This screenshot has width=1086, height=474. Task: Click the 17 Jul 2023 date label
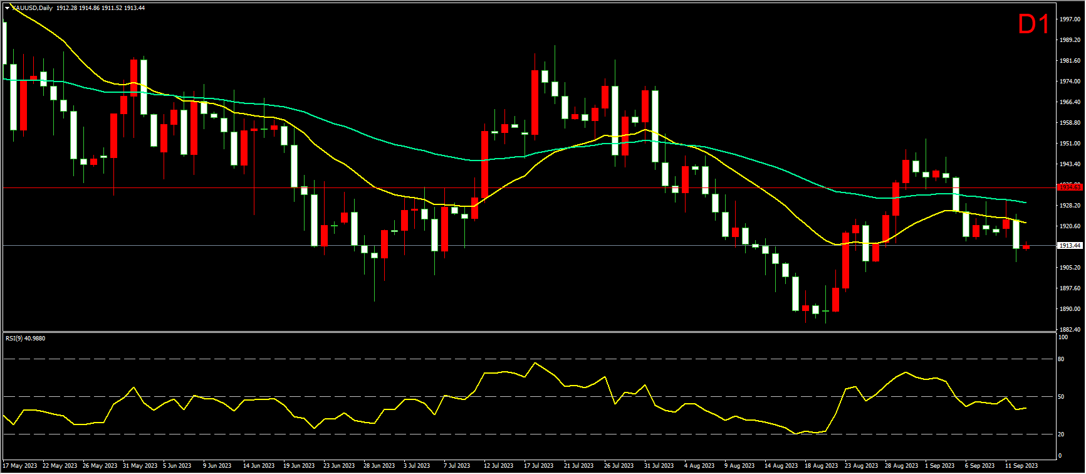[539, 466]
